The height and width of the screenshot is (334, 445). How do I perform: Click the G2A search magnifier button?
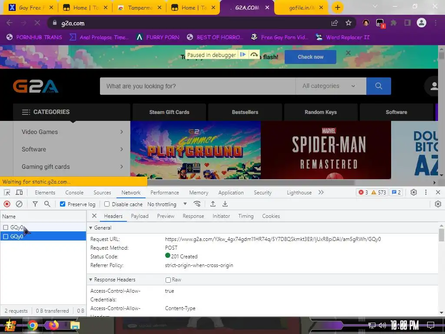click(379, 86)
